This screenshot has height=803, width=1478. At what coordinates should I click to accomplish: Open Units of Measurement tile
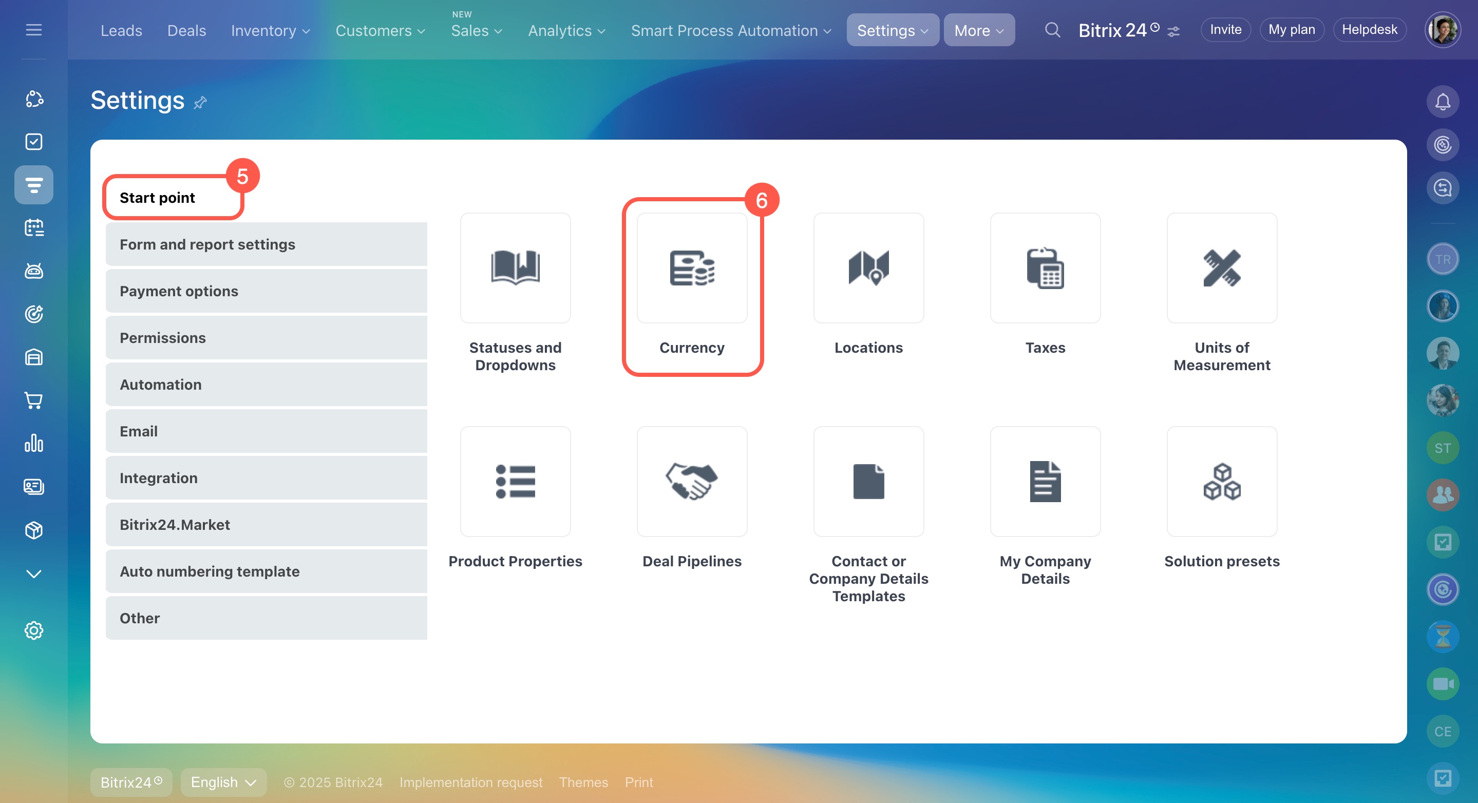[1222, 269]
